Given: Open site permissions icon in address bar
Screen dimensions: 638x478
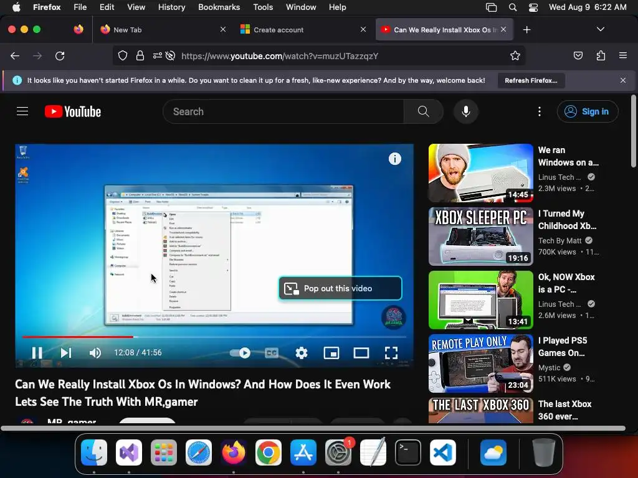Looking at the screenshot, I should click(x=158, y=55).
